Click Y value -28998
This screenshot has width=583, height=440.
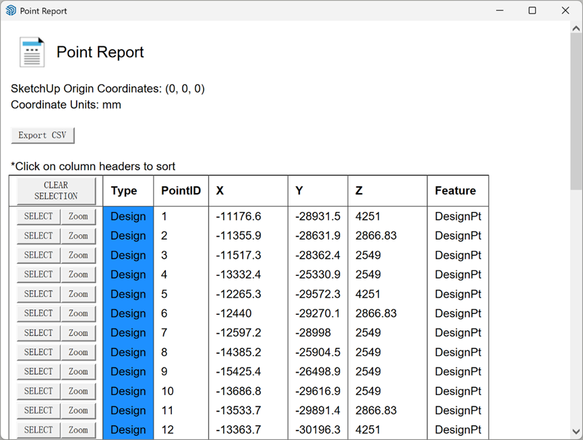coord(313,333)
